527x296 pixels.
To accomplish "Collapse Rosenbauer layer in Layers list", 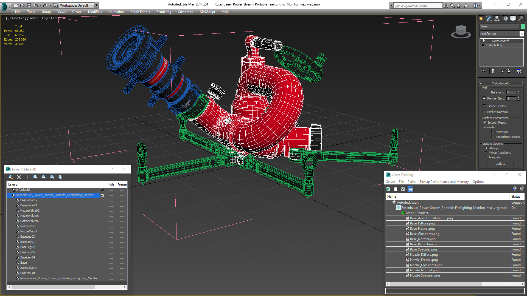I will pyautogui.click(x=9, y=195).
